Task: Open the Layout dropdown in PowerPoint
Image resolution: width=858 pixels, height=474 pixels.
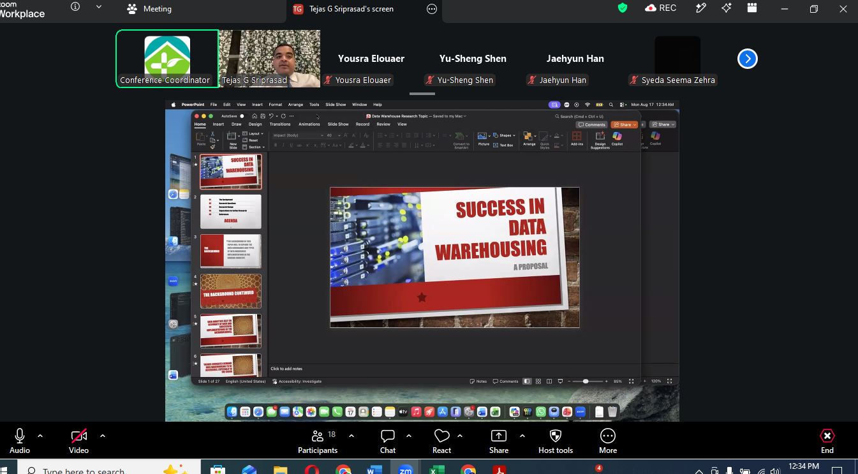Action: pyautogui.click(x=253, y=133)
